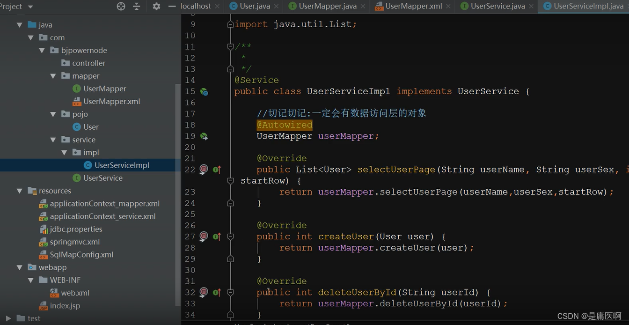
Task: Click the userMapper field name on line 19
Action: [x=346, y=136]
